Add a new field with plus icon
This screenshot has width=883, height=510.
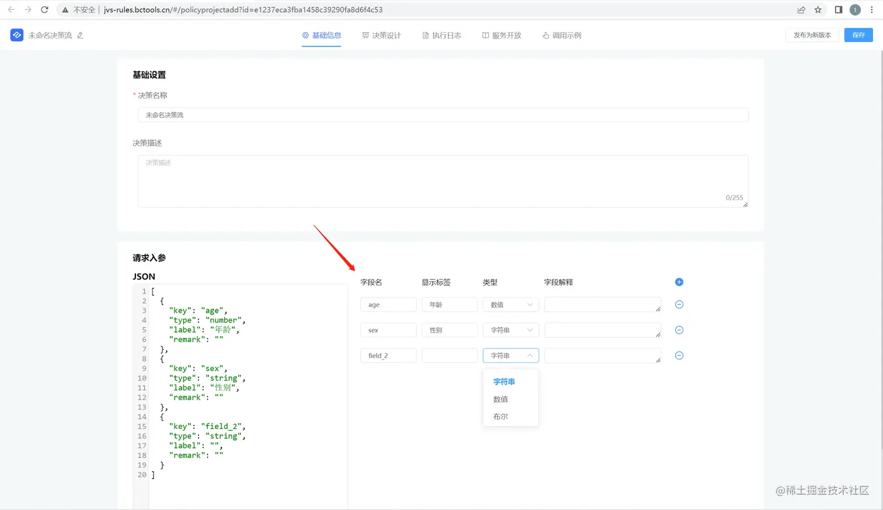point(679,282)
